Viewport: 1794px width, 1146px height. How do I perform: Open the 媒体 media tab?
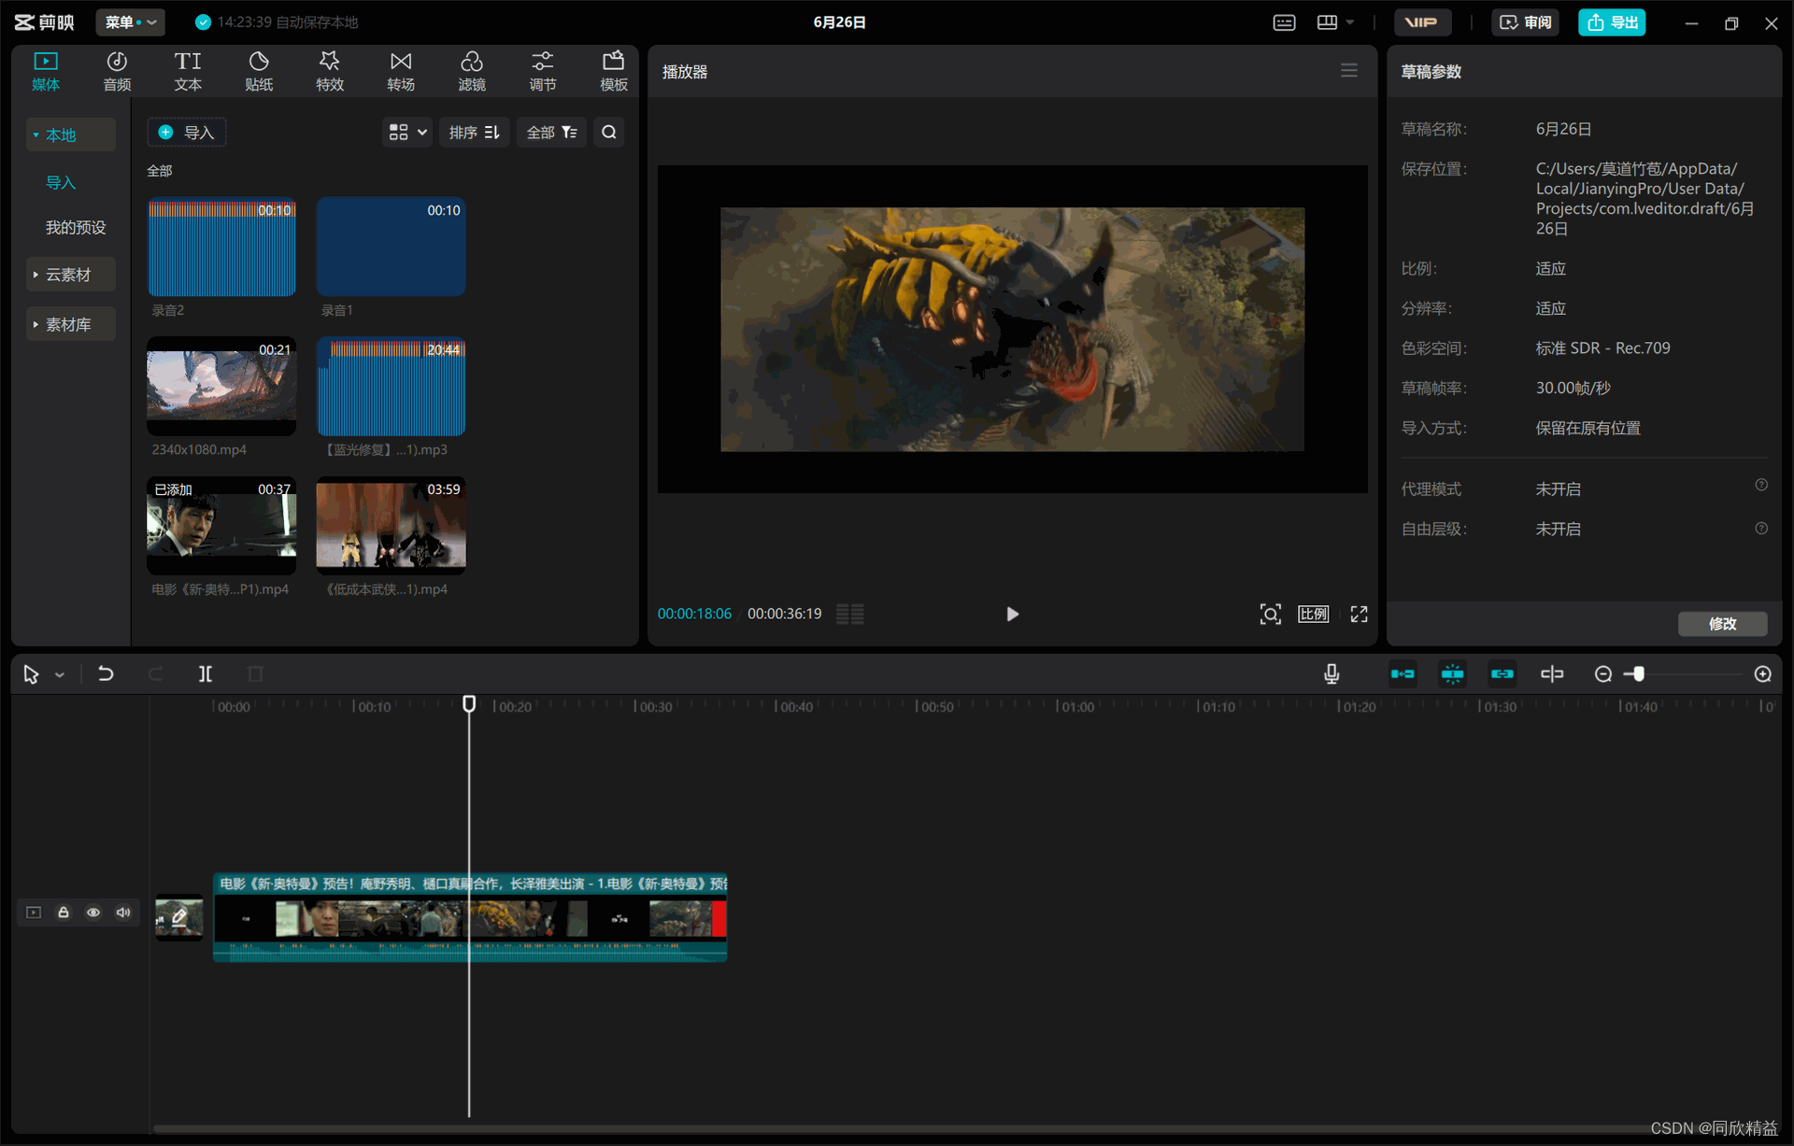[46, 71]
